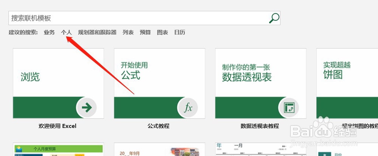Select the 个人 suggested search

(66, 32)
